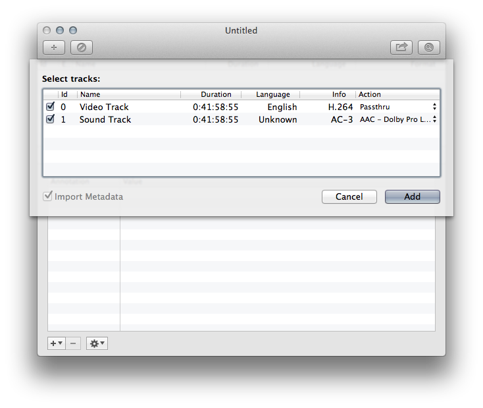Click the "Unknown" language cell
Viewport: 483px width, 408px height.
[x=278, y=119]
